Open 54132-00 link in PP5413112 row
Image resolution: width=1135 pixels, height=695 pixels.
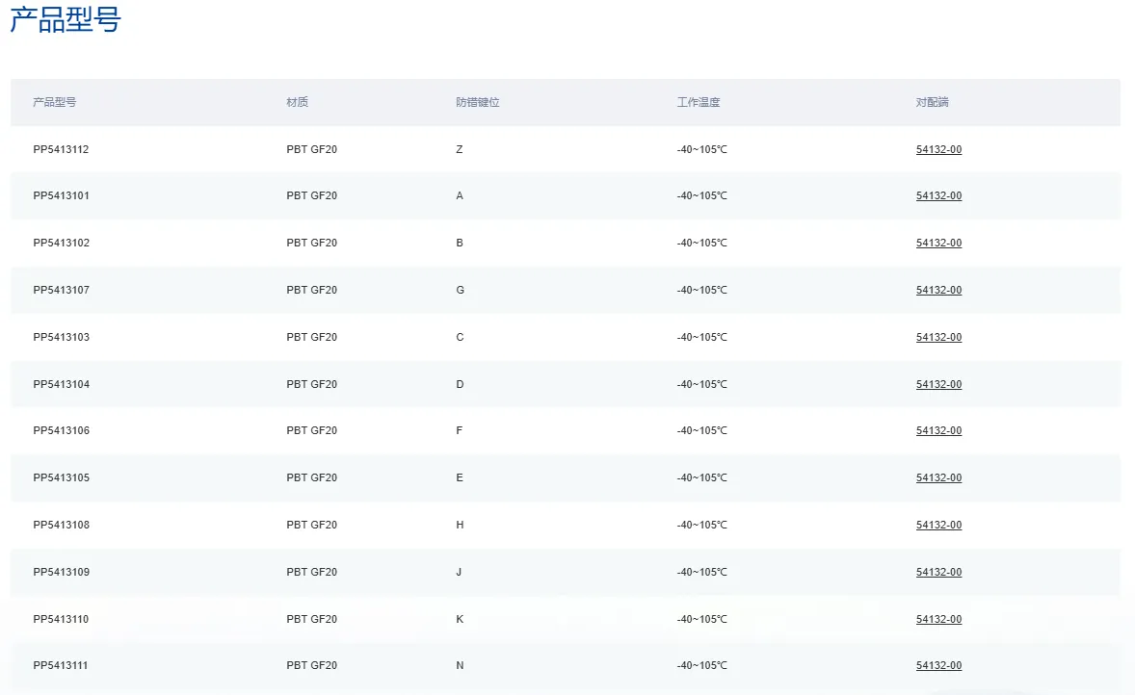938,150
